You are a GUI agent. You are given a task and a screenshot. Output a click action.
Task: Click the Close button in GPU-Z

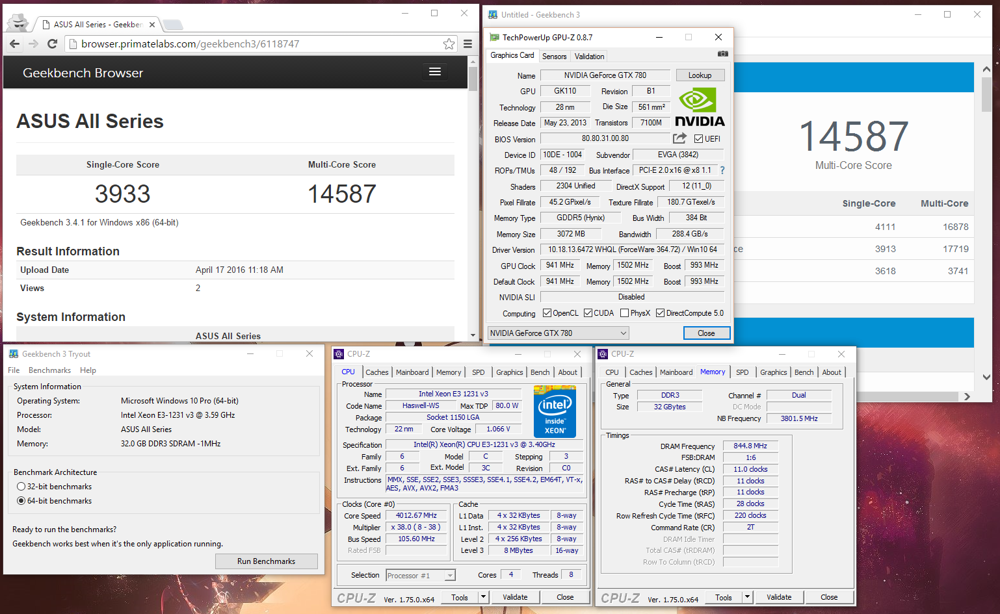(706, 333)
